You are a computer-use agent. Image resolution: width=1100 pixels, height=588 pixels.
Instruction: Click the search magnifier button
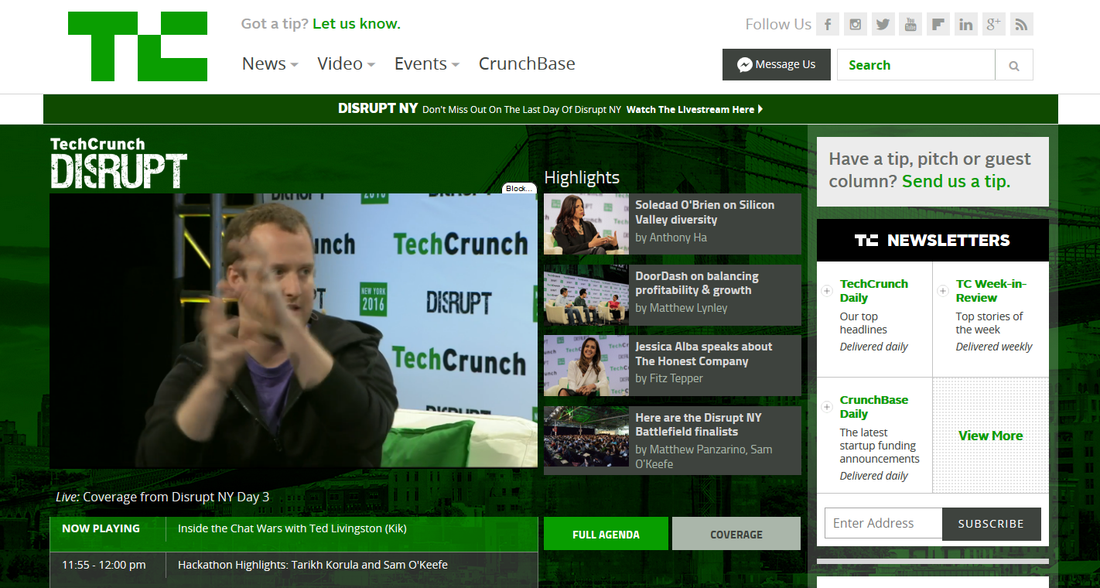(x=1014, y=65)
